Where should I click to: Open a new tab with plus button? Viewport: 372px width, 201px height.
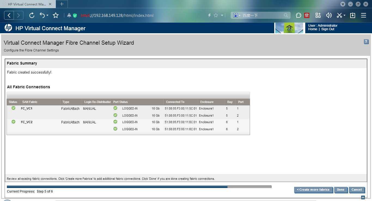point(62,4)
